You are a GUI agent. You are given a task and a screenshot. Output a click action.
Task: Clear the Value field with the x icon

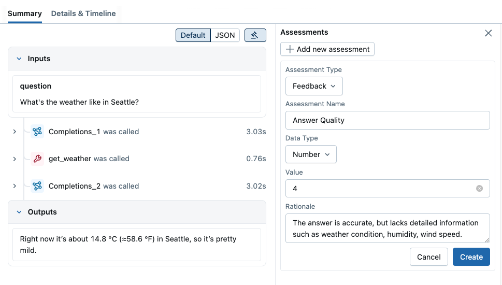click(479, 189)
